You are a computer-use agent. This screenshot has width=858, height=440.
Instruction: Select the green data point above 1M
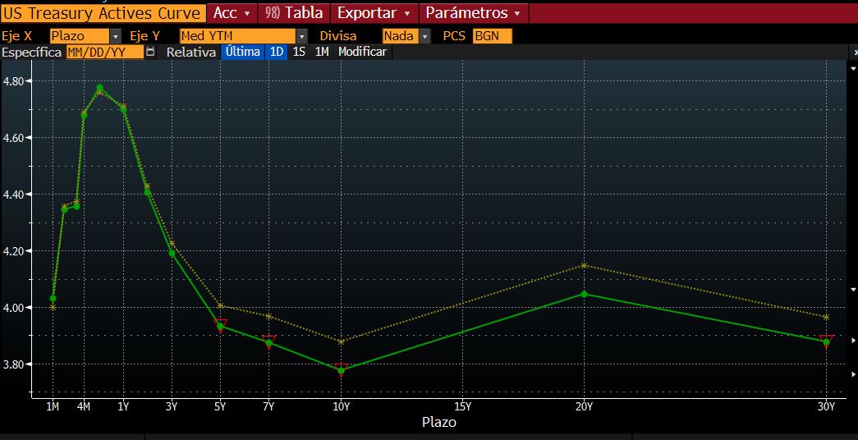(x=53, y=299)
